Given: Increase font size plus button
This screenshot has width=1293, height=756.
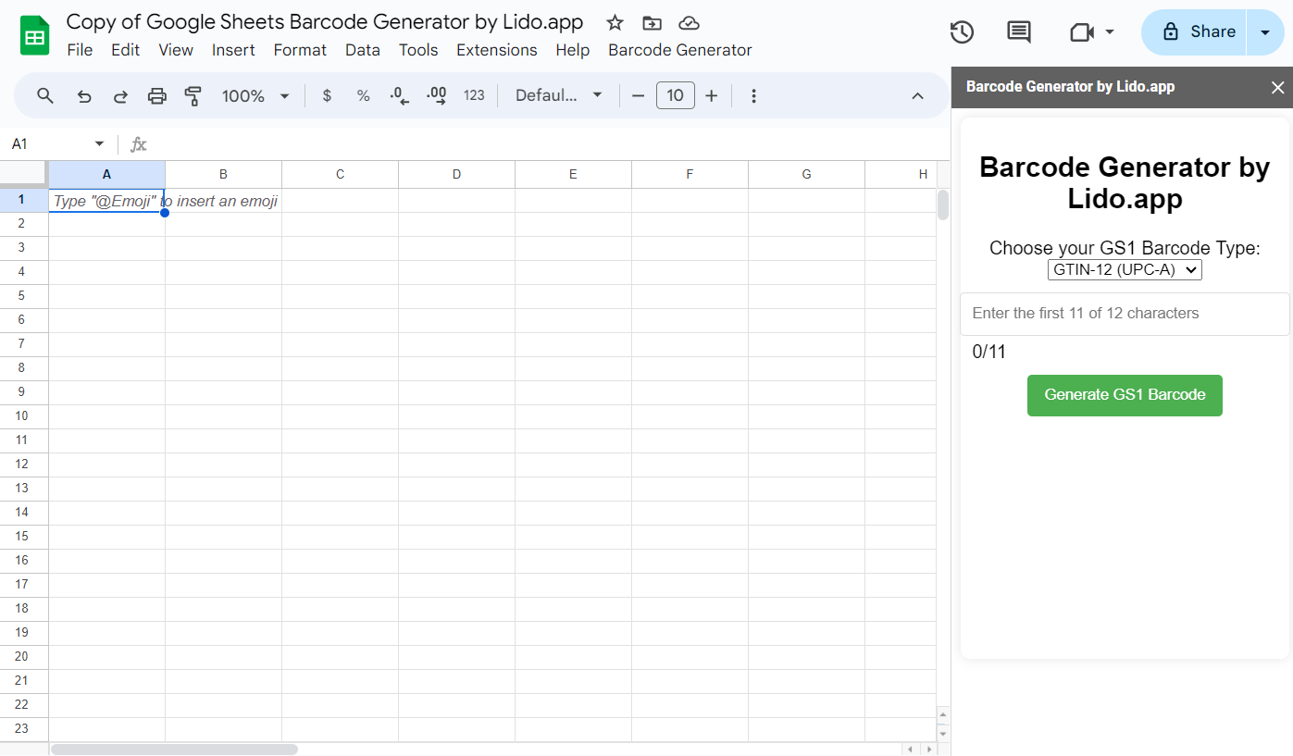Looking at the screenshot, I should [712, 95].
